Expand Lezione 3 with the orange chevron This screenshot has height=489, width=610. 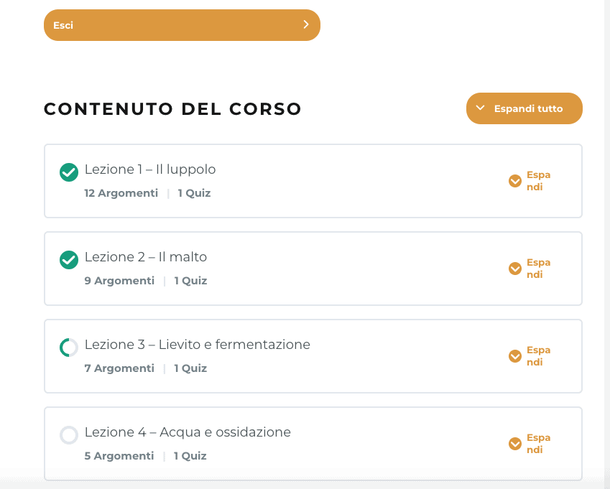[515, 356]
